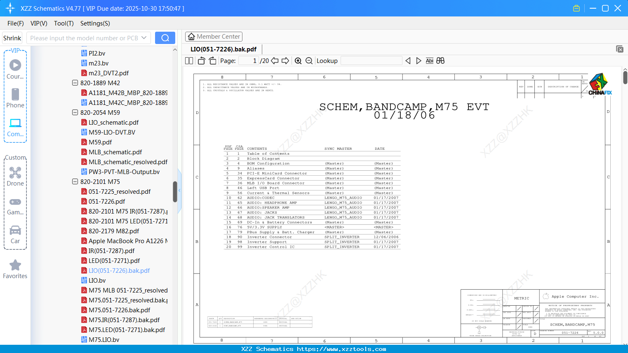This screenshot has width=628, height=353.
Task: Click the yellow VIP gift icon in title bar
Action: (x=576, y=8)
